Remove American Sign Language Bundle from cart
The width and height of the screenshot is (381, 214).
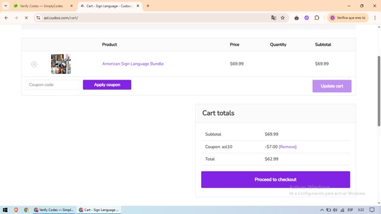coord(34,64)
